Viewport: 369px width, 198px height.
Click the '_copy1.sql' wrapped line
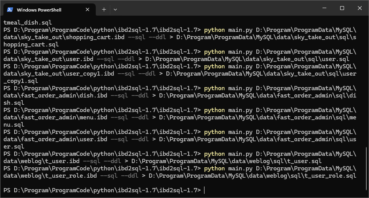point(21,81)
